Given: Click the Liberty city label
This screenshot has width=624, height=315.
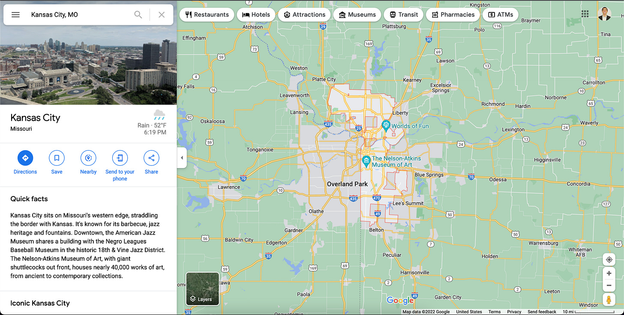Looking at the screenshot, I should (400, 113).
